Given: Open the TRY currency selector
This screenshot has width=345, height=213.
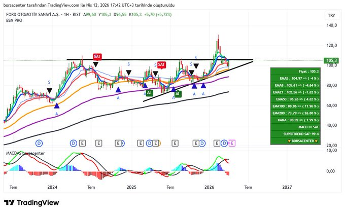Looking at the screenshot, I should pos(331,16).
